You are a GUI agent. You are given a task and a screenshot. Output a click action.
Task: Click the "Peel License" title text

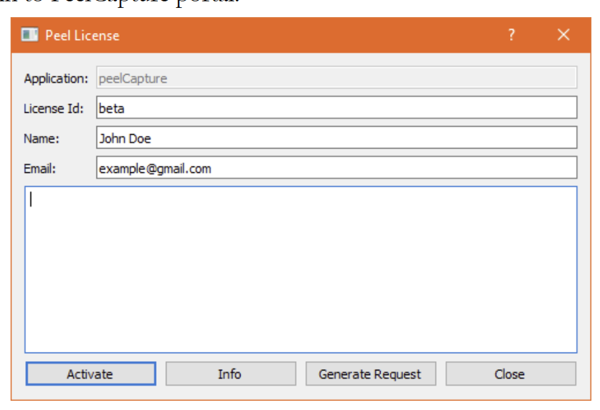pyautogui.click(x=83, y=36)
